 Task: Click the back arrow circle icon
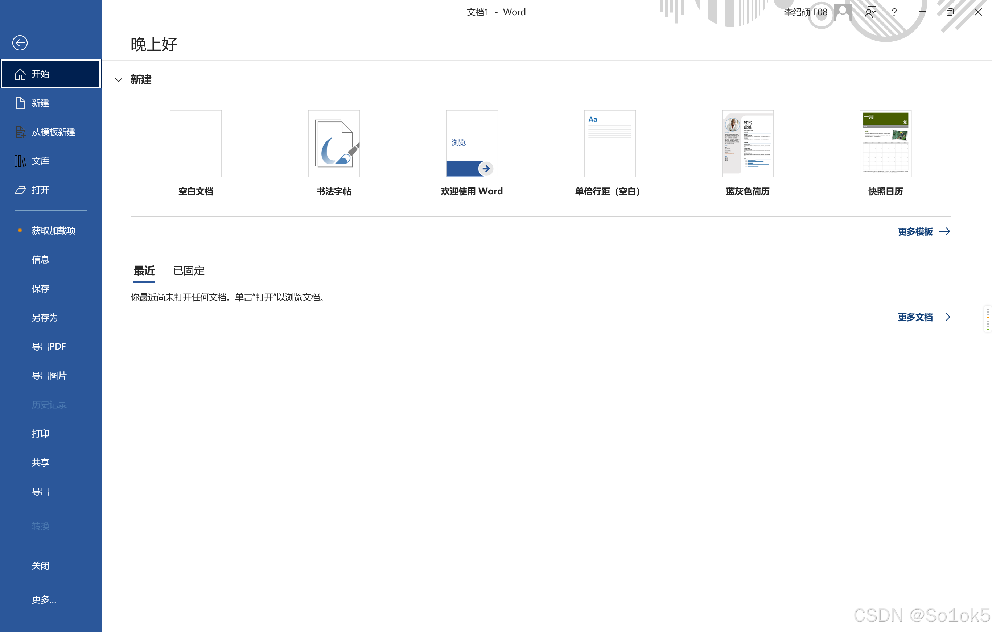[20, 43]
